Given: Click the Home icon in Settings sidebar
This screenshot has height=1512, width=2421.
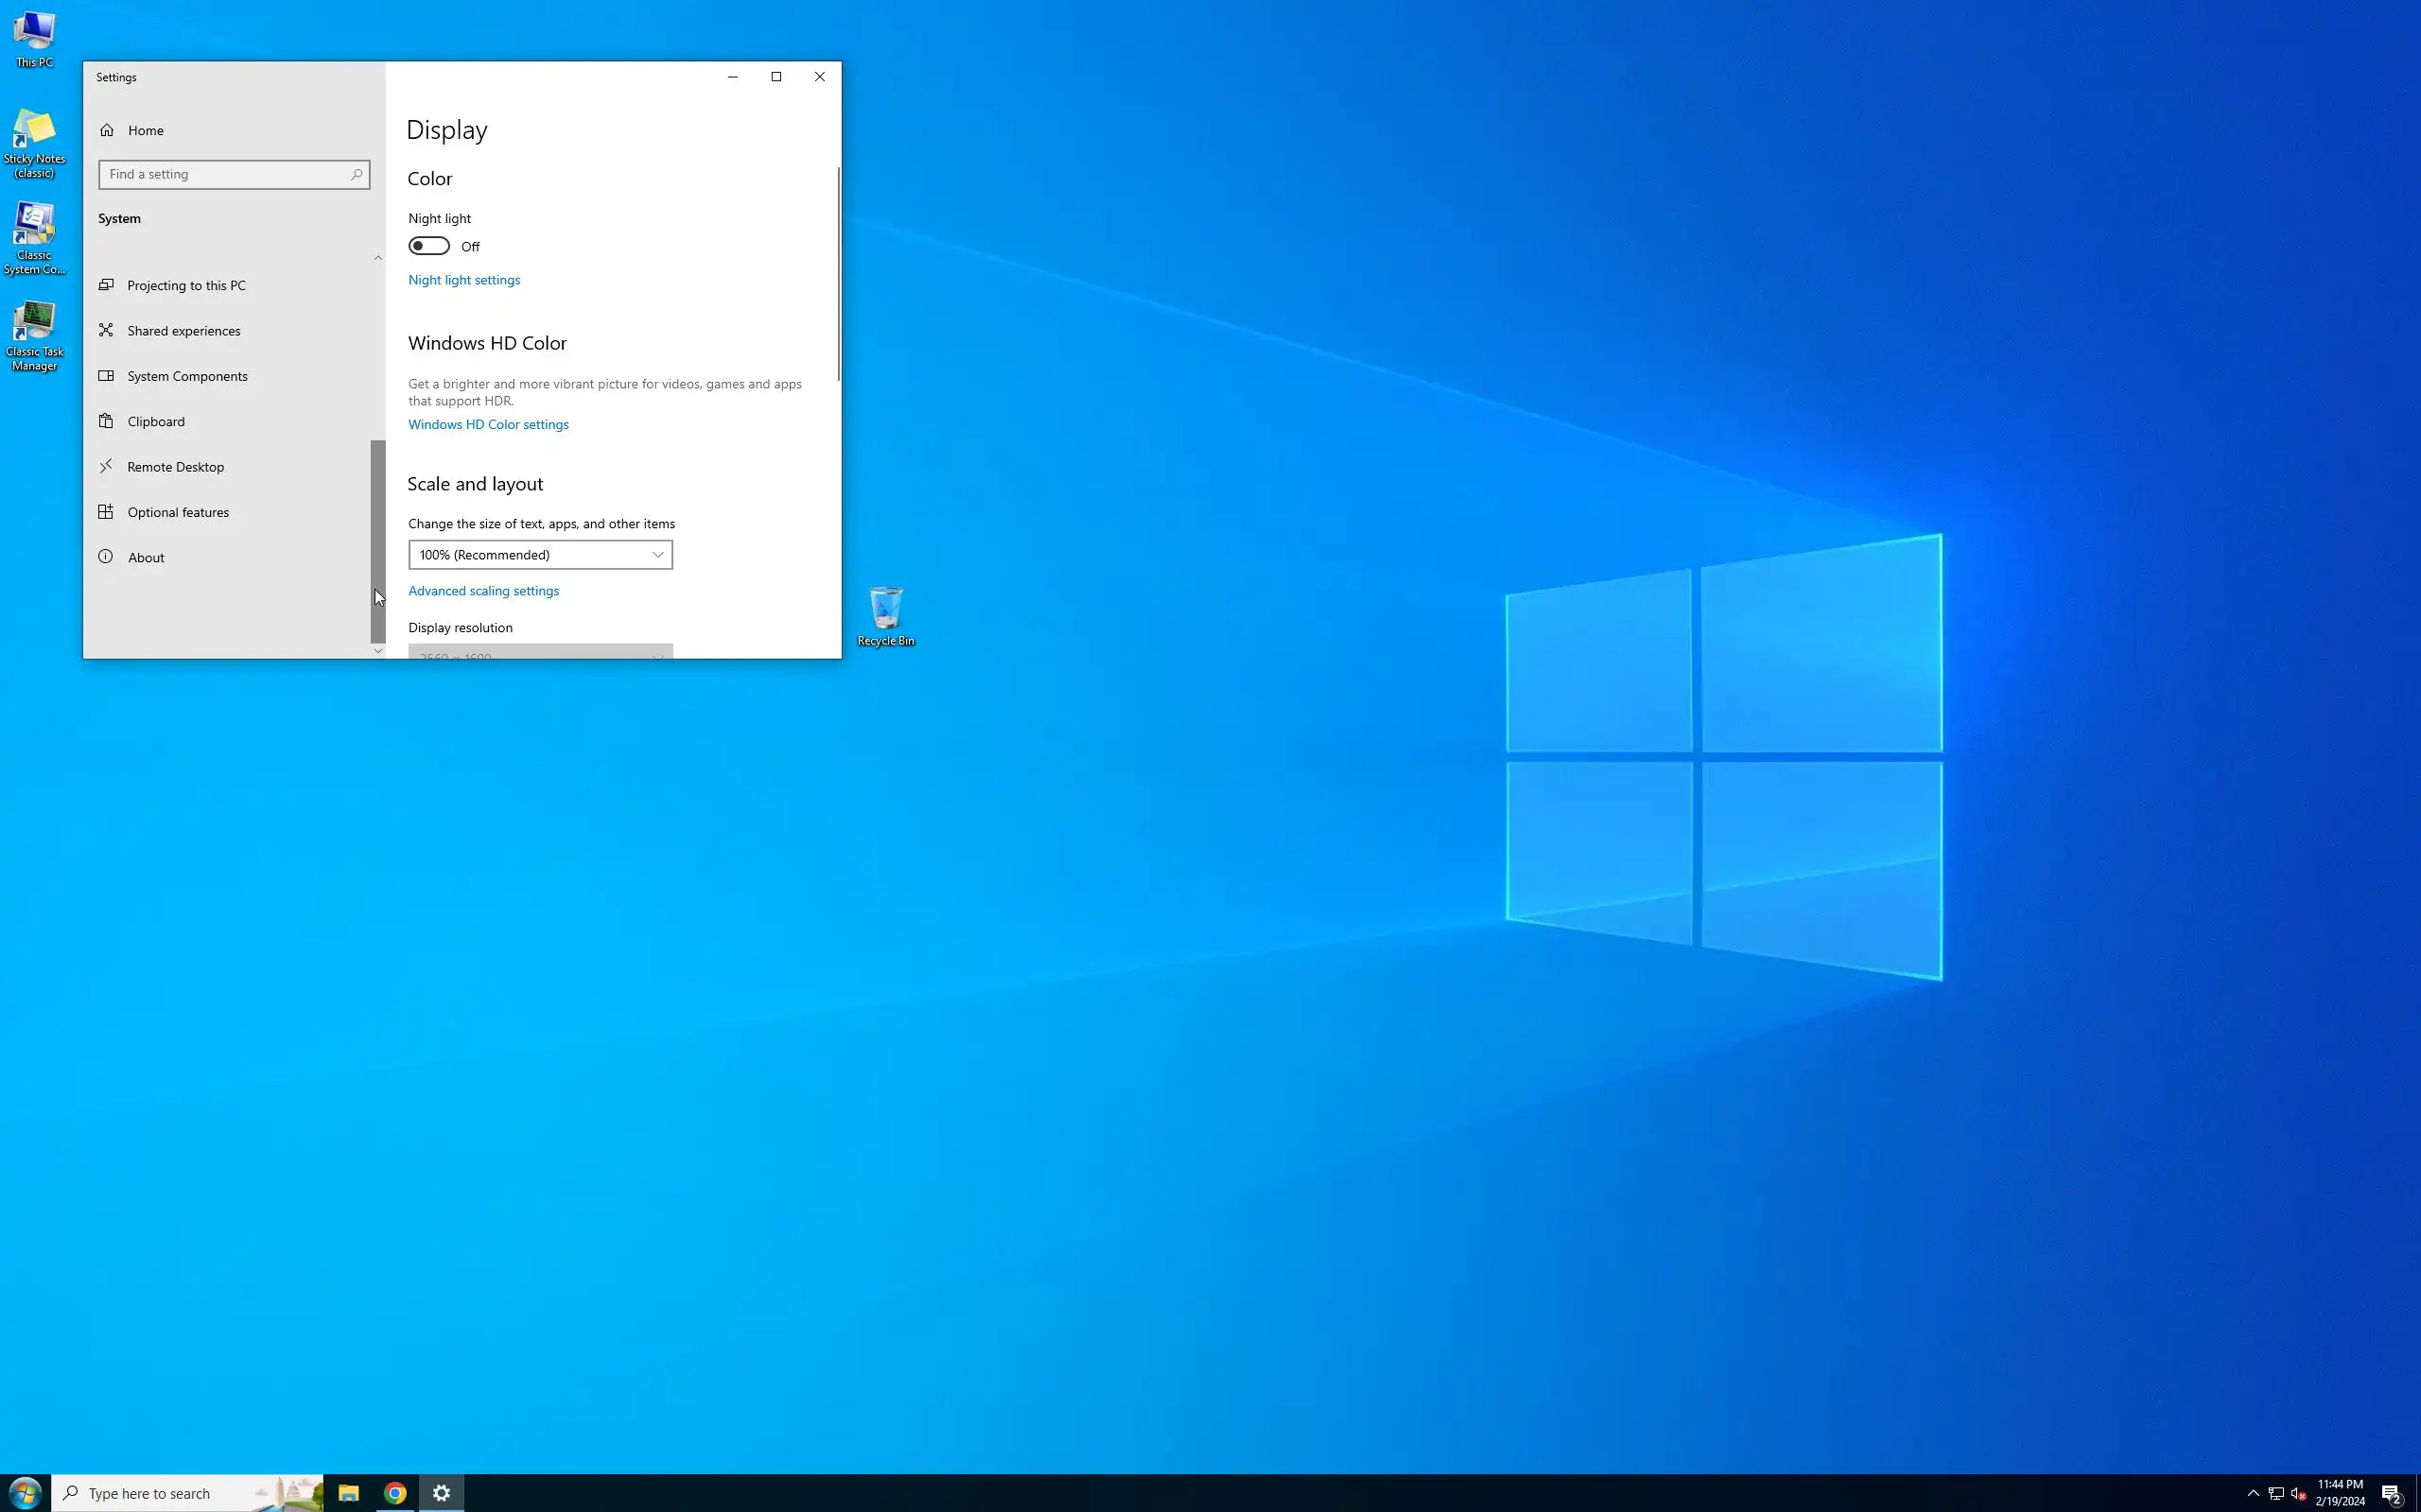Looking at the screenshot, I should 107,130.
